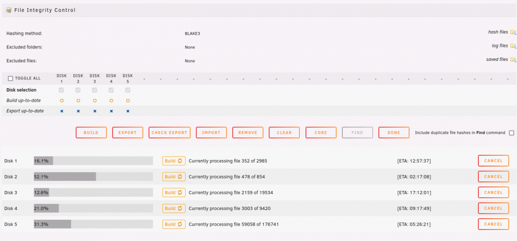Toggle Disk 5 selection checkbox

click(x=128, y=90)
